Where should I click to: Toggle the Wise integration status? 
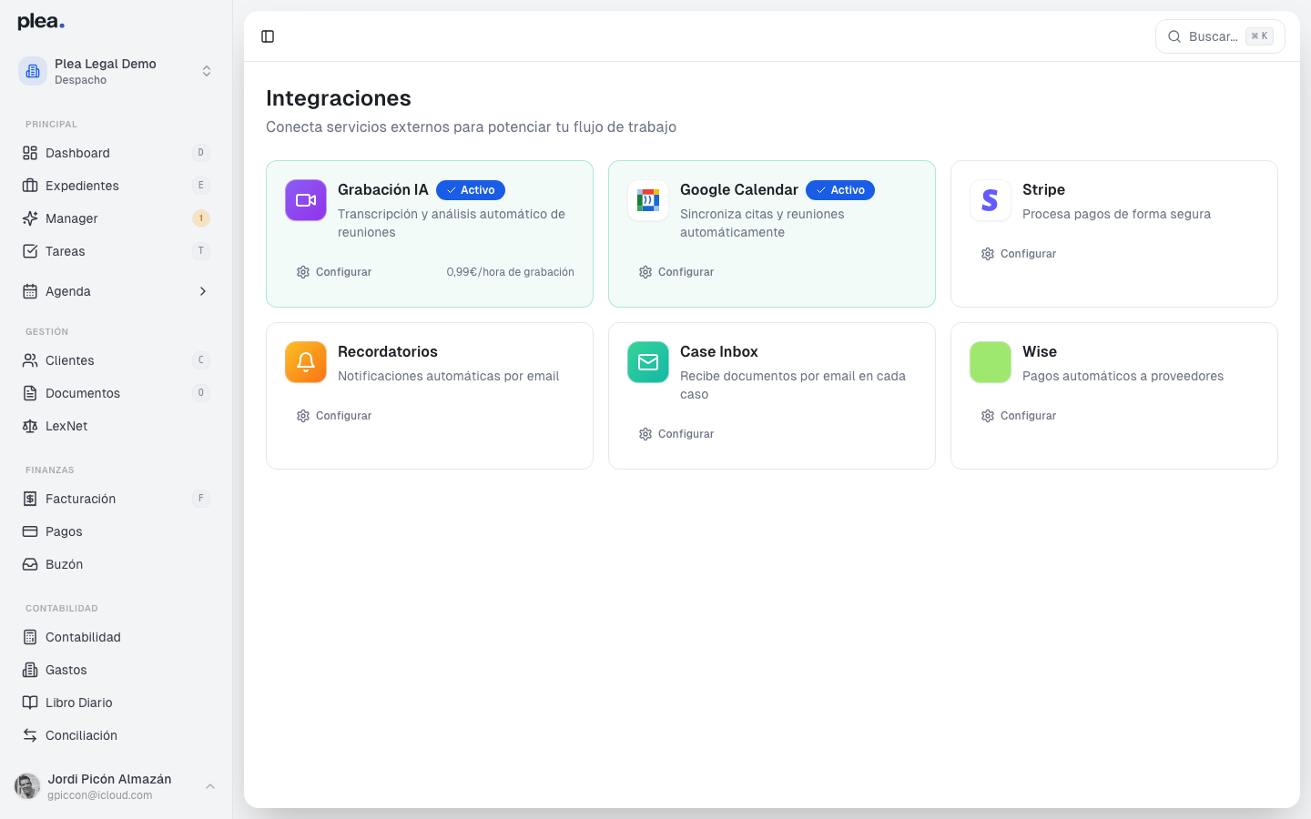click(x=990, y=362)
